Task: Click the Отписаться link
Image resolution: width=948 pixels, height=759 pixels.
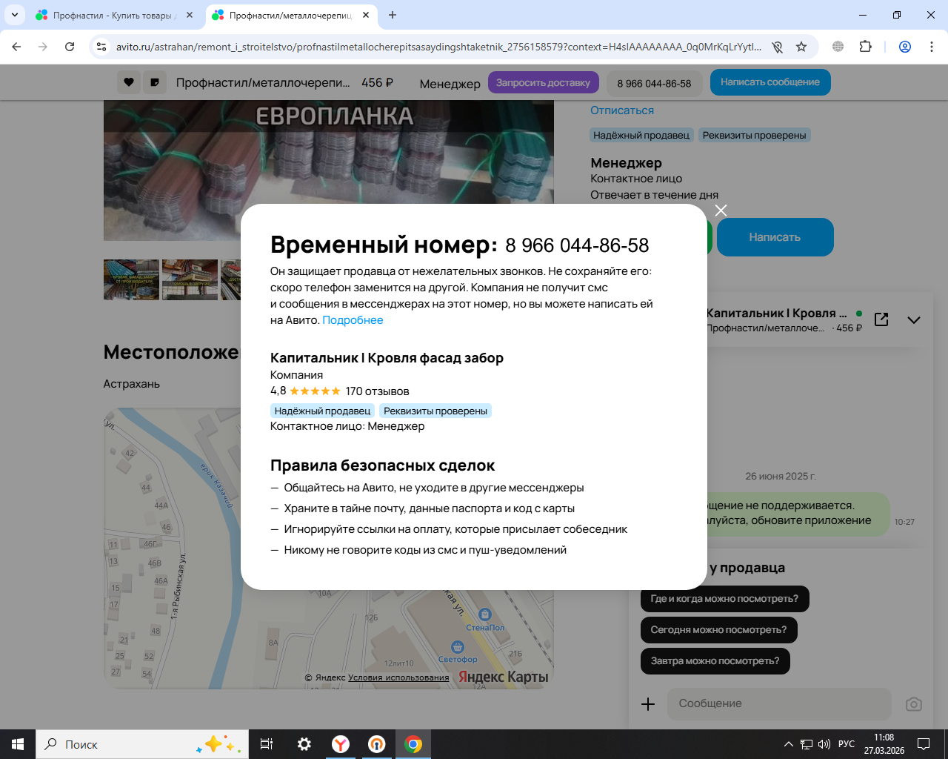Action: pyautogui.click(x=622, y=110)
